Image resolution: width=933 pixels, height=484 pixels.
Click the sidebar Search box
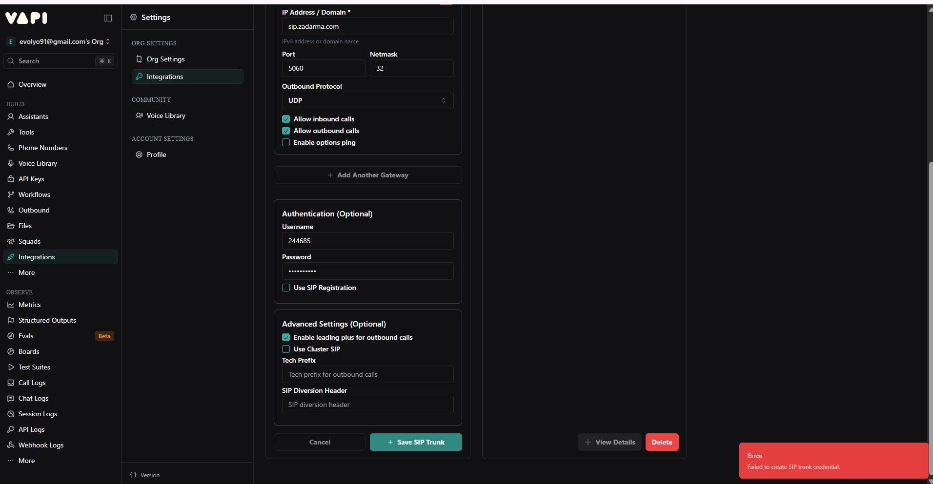(61, 61)
